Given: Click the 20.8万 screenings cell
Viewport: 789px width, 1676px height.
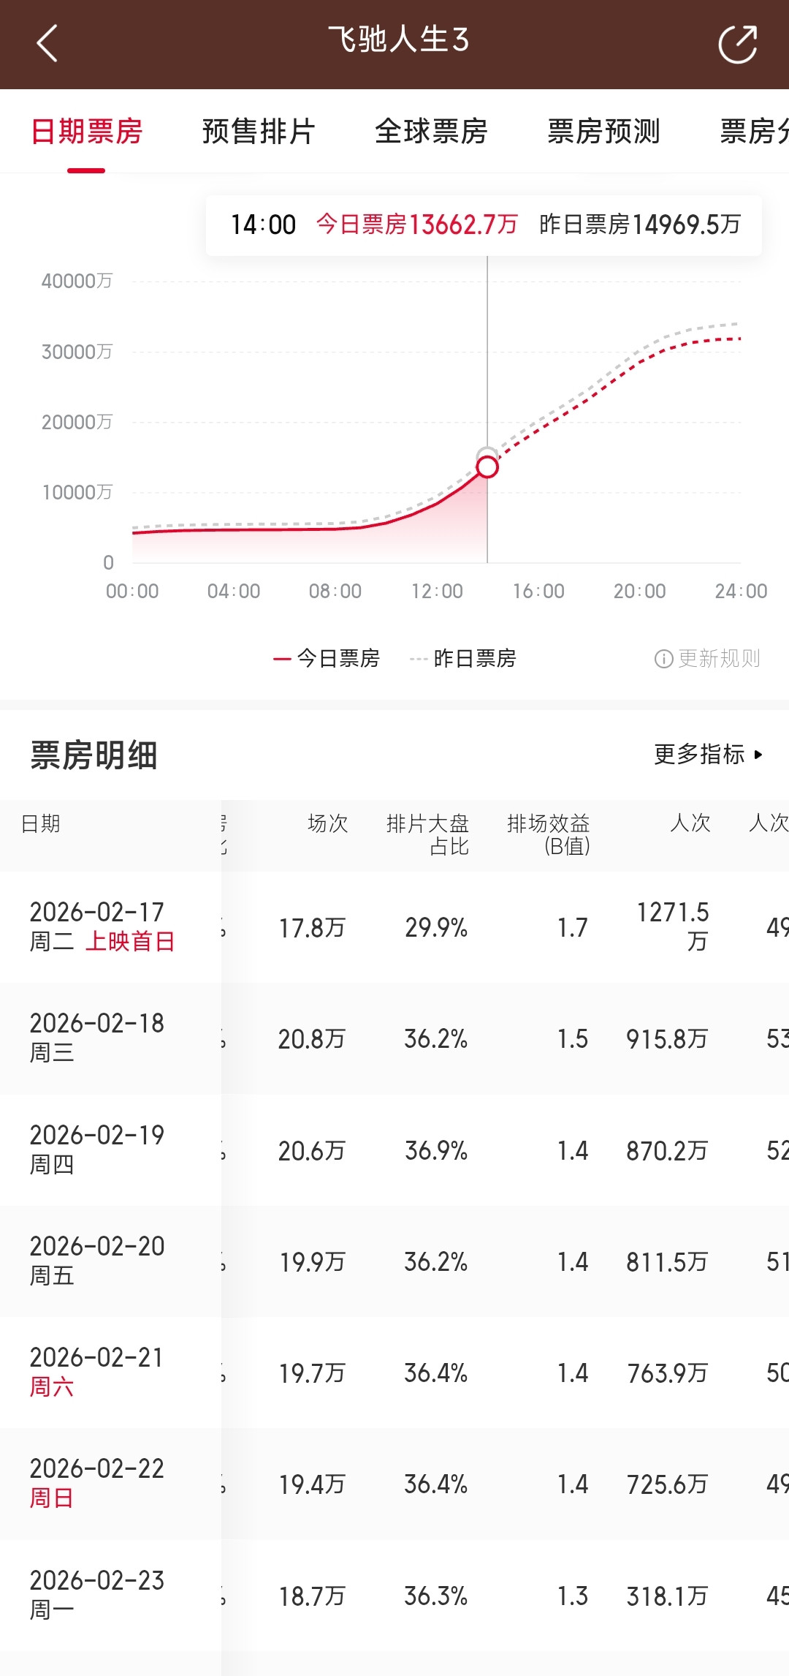Looking at the screenshot, I should (x=312, y=1039).
